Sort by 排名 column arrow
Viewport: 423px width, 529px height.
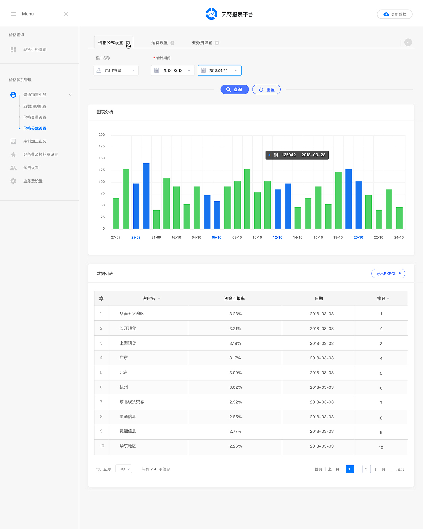388,299
